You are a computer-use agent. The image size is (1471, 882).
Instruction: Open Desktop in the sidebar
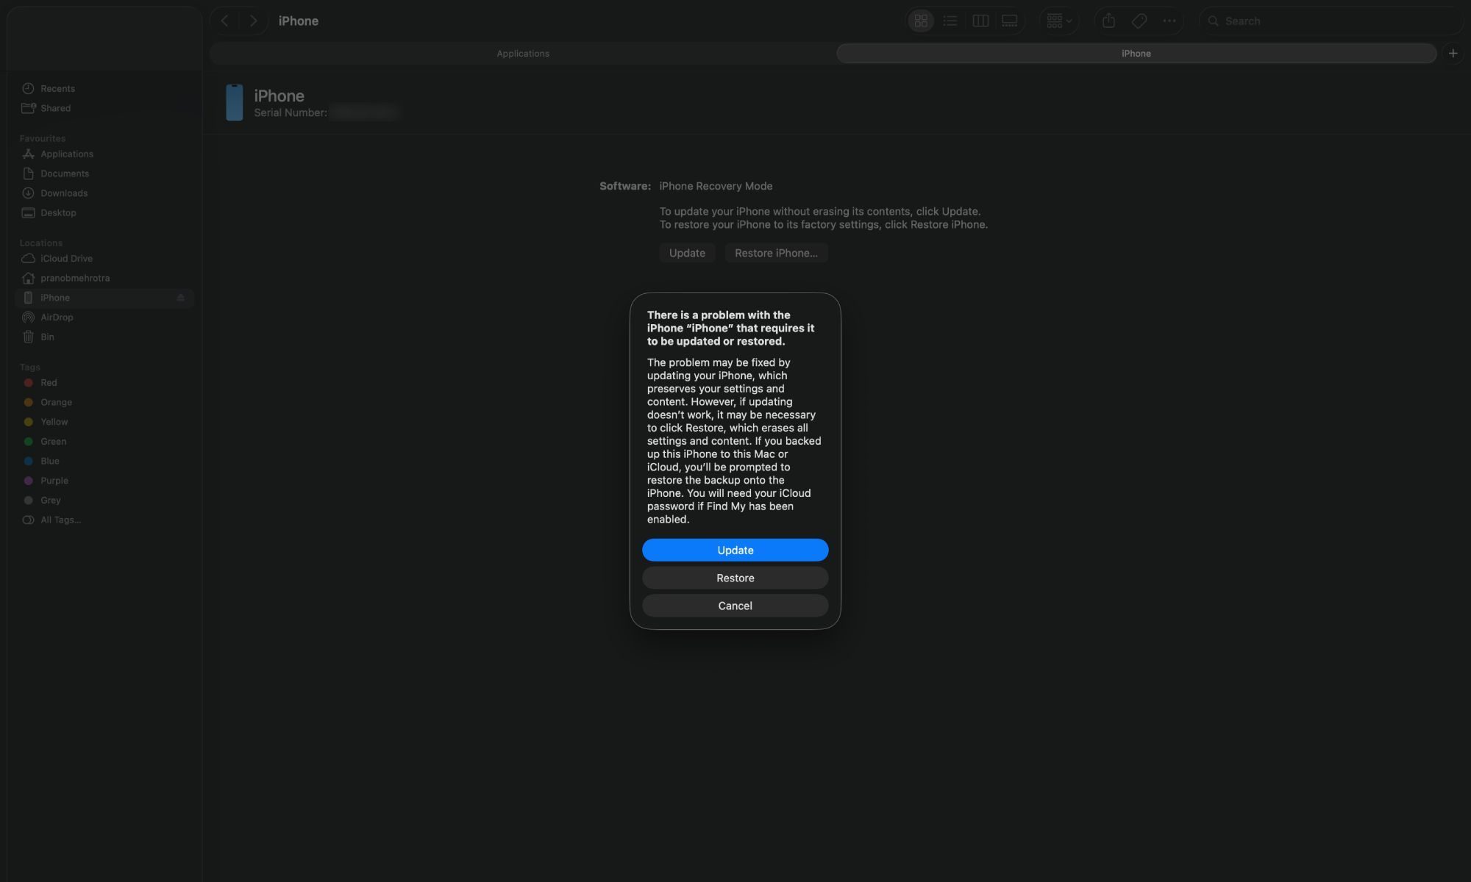tap(104, 212)
